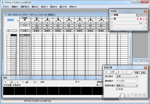
Task: Click the insert-into-sheet icon in 层库 toolbar
Action: click(35, 82)
